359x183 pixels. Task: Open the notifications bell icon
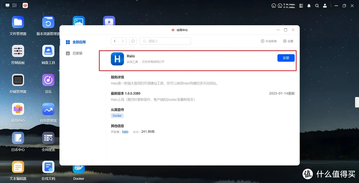309,6
